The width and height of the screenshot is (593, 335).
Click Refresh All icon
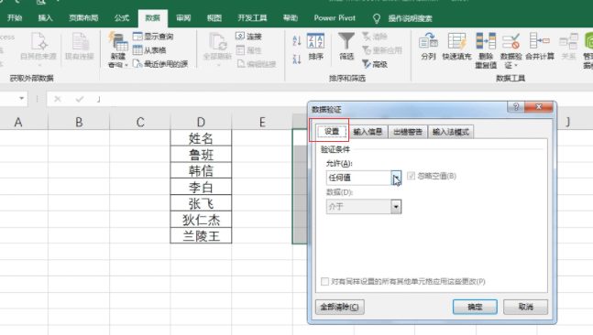pyautogui.click(x=217, y=42)
